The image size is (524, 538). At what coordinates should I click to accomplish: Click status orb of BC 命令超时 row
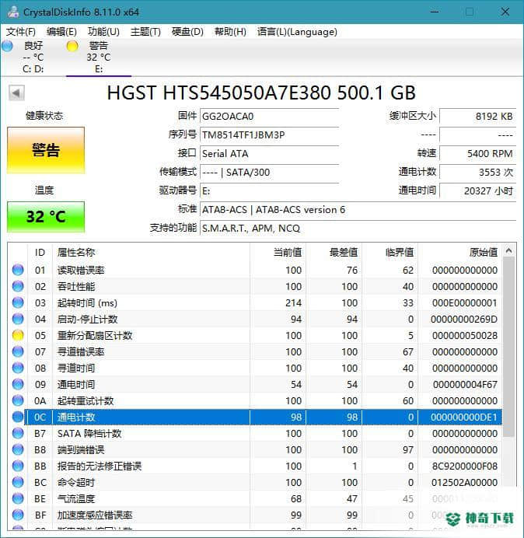(18, 483)
